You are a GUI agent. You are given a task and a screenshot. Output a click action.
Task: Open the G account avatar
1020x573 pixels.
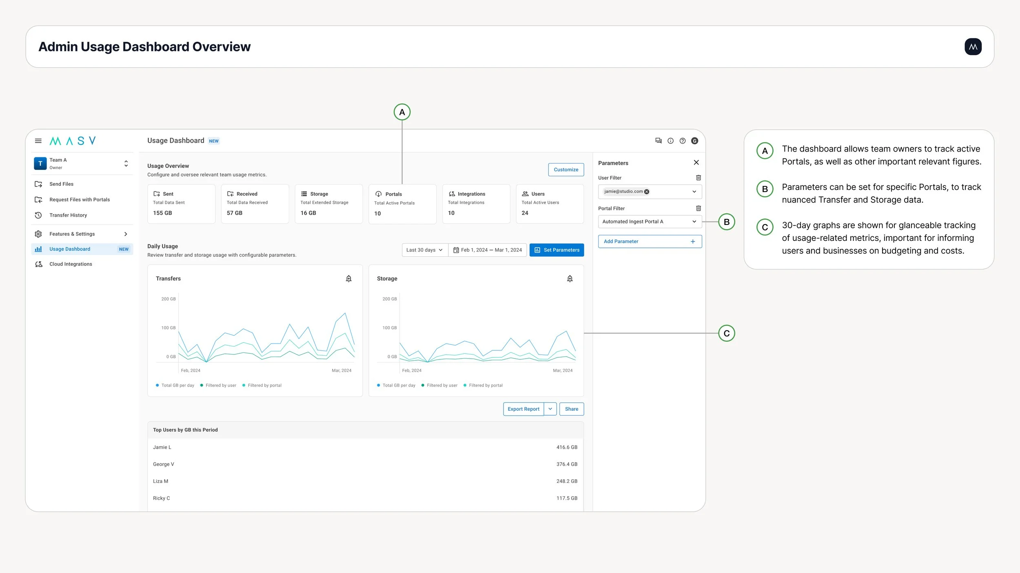[x=695, y=141]
